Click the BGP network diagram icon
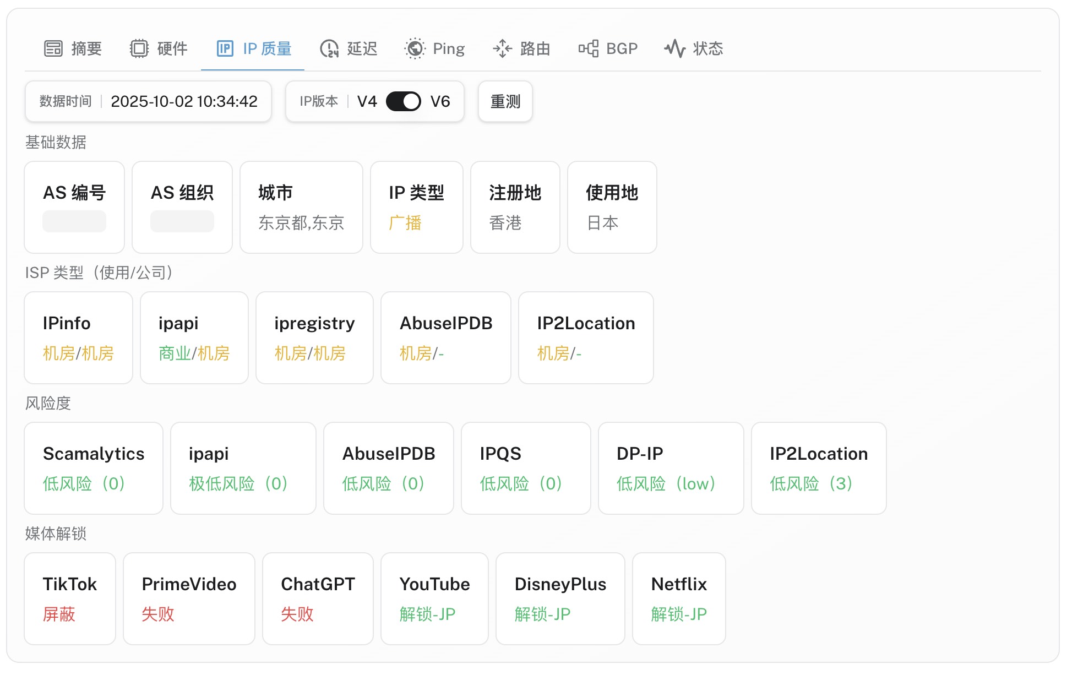 coord(588,48)
